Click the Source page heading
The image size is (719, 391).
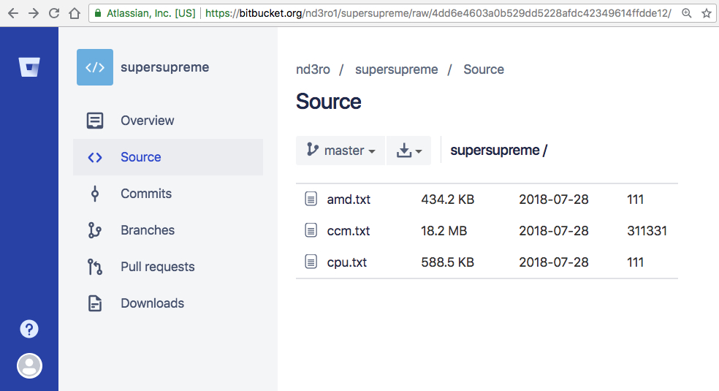click(x=328, y=102)
